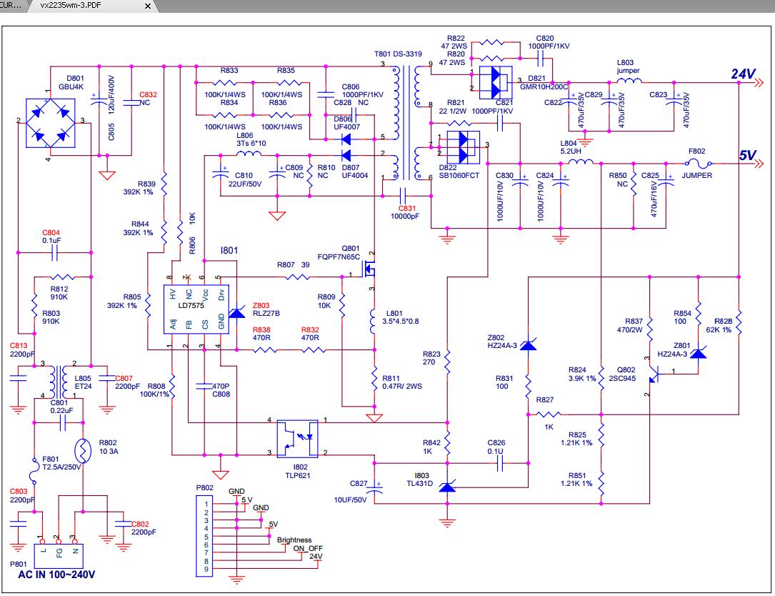This screenshot has width=775, height=596.
Task: Close the vx2235wm-3.PDF tab
Action: tap(147, 6)
